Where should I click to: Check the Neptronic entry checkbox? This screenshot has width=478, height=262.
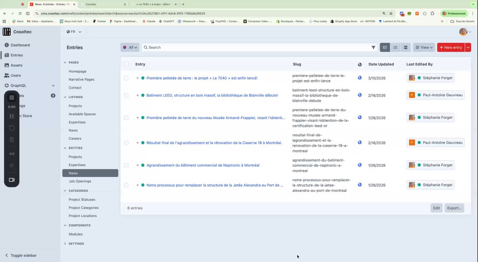126,165
